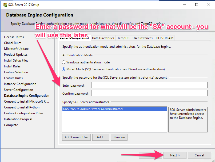Click Feature Configuration Rules step
This screenshot has width=215, height=162.
coord(23,113)
